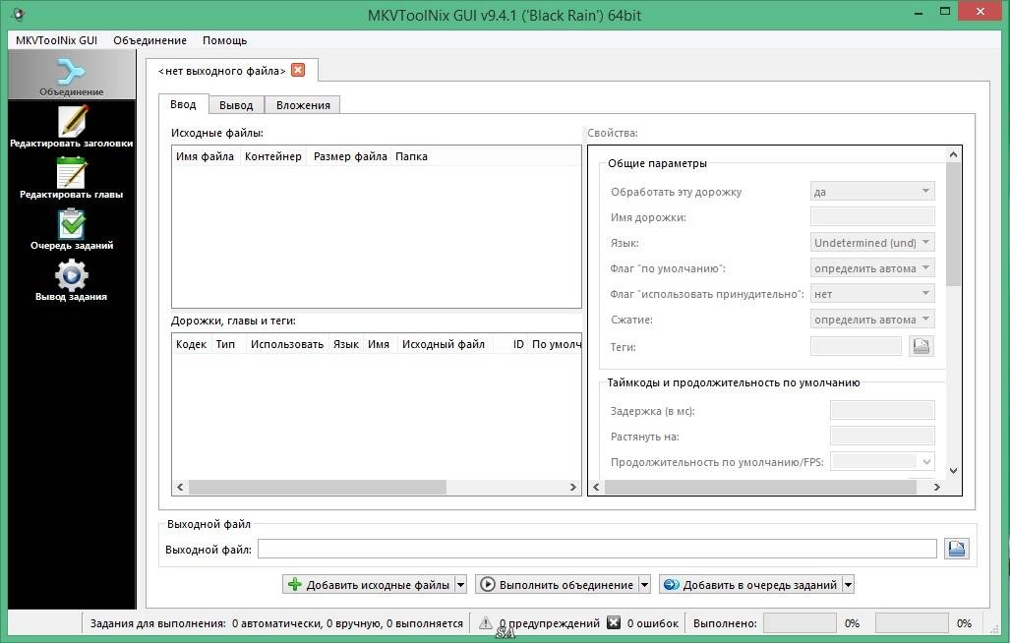This screenshot has height=643, width=1010.
Task: Click the Растянуть на field
Action: (882, 436)
